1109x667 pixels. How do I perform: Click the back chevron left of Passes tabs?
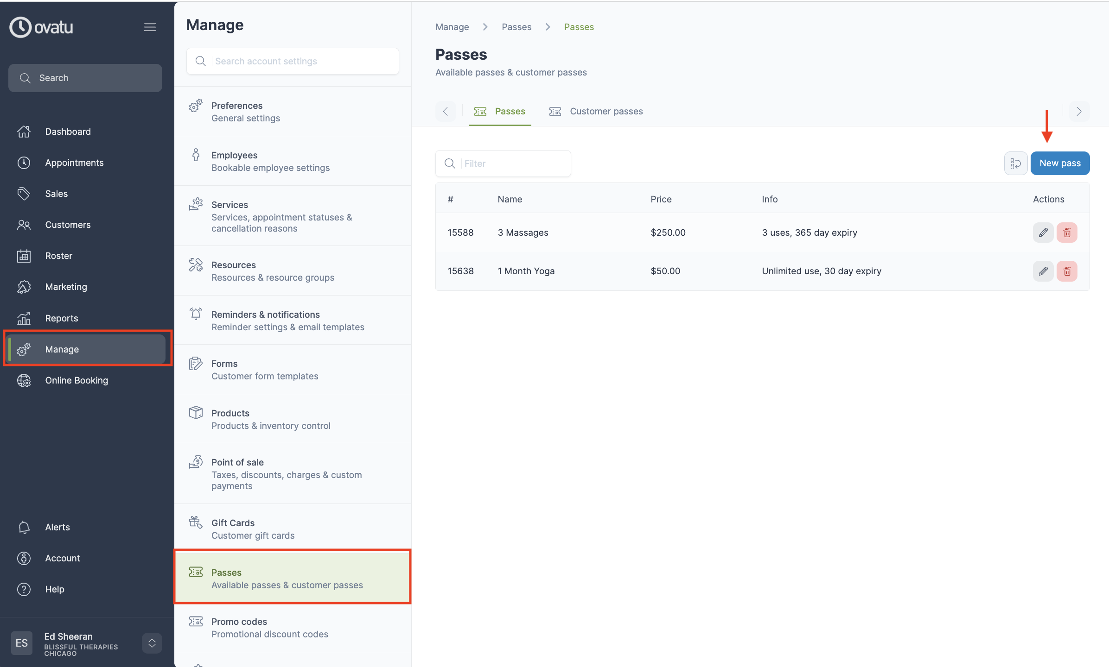[446, 111]
